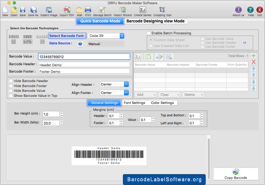The width and height of the screenshot is (265, 185).
Task: Click the Barcode Footer input field
Action: pyautogui.click(x=84, y=71)
